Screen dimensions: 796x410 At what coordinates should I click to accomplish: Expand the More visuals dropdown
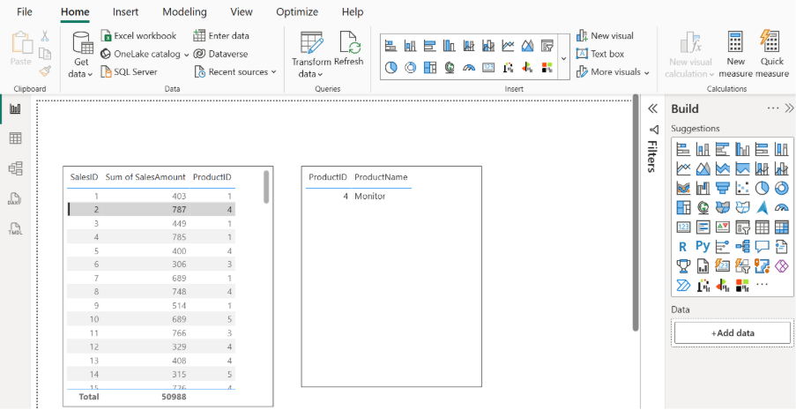point(614,72)
